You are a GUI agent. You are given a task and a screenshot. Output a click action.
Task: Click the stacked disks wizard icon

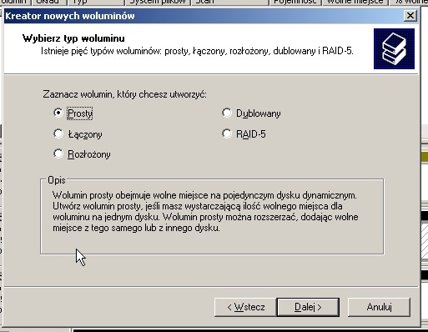point(394,48)
